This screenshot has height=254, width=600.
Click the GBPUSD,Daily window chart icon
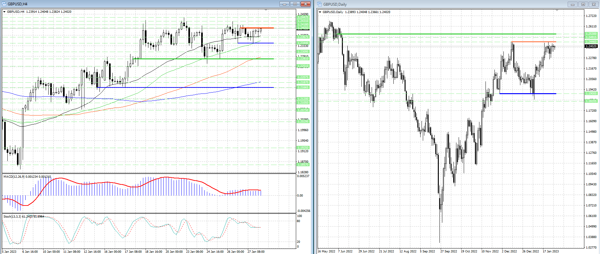point(320,4)
